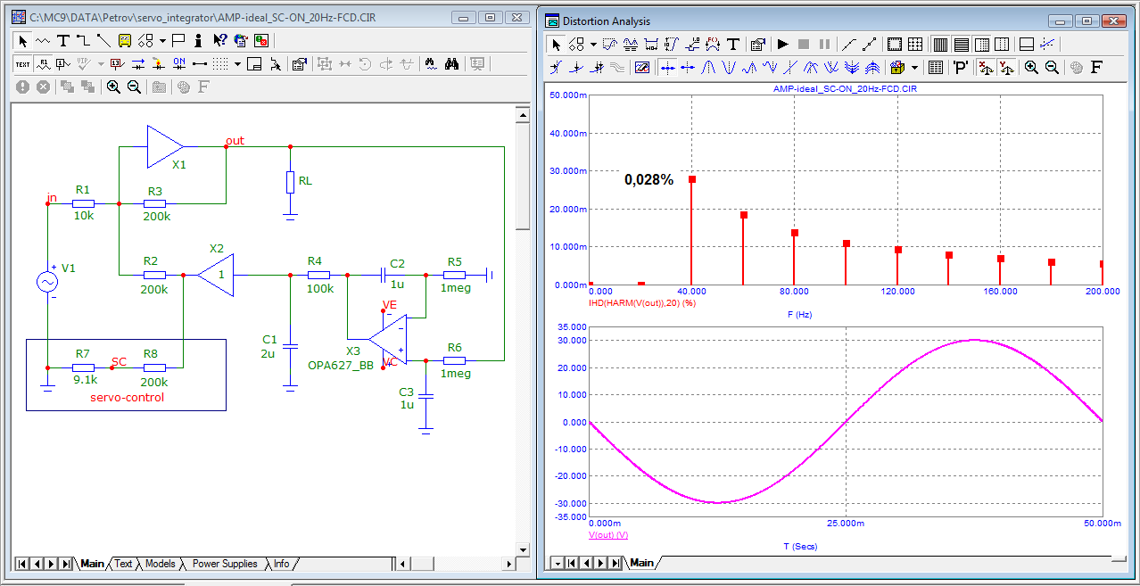
Task: Select the resistor component tool
Action: pos(42,41)
